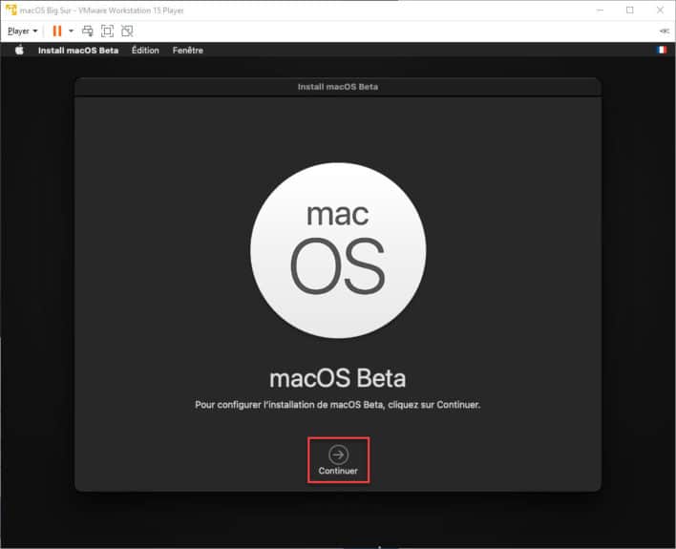Open the Fenêtre menu
This screenshot has height=549, width=676.
pyautogui.click(x=187, y=51)
